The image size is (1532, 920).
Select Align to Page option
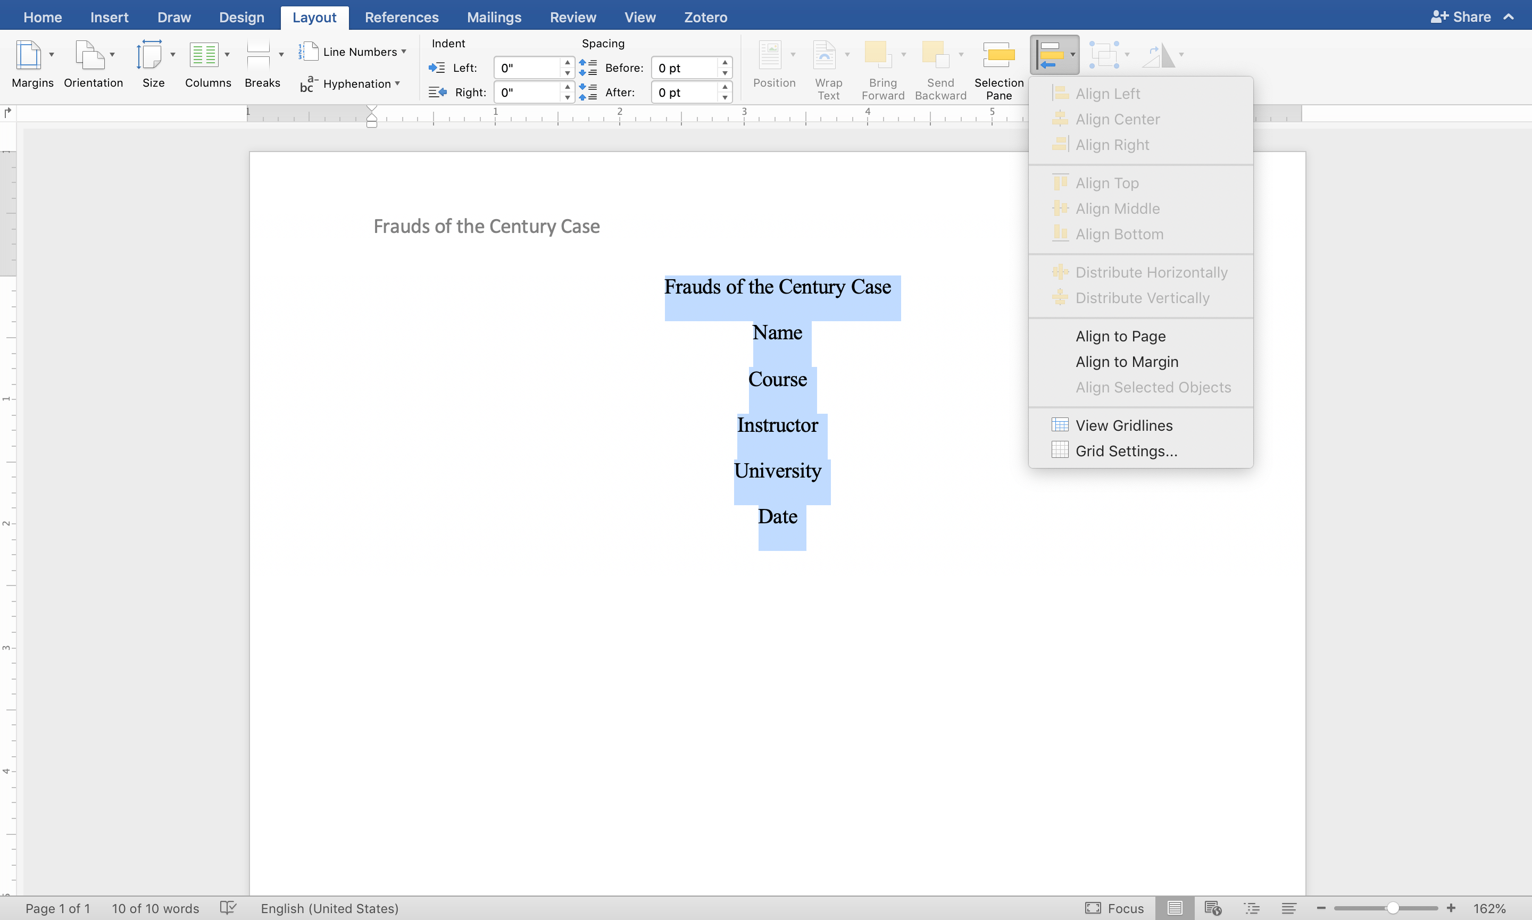pos(1120,336)
